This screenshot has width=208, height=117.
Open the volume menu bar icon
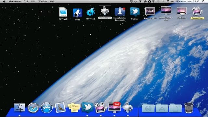(x=173, y=1)
